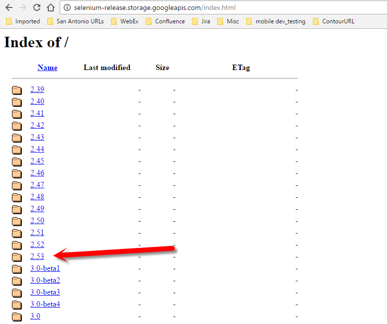The width and height of the screenshot is (387, 324).
Task: Open the 3.0-beta1 directory link
Action: click(45, 268)
